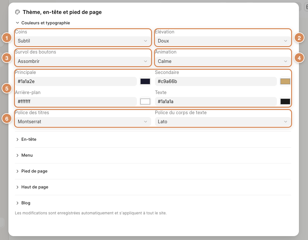Open the Texte black color swatch
Image resolution: width=308 pixels, height=240 pixels.
(x=285, y=102)
